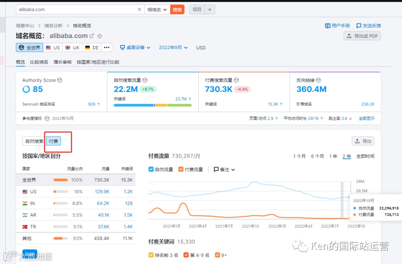
Task: Toggle 付费流量 checkbox
Action: [181, 169]
